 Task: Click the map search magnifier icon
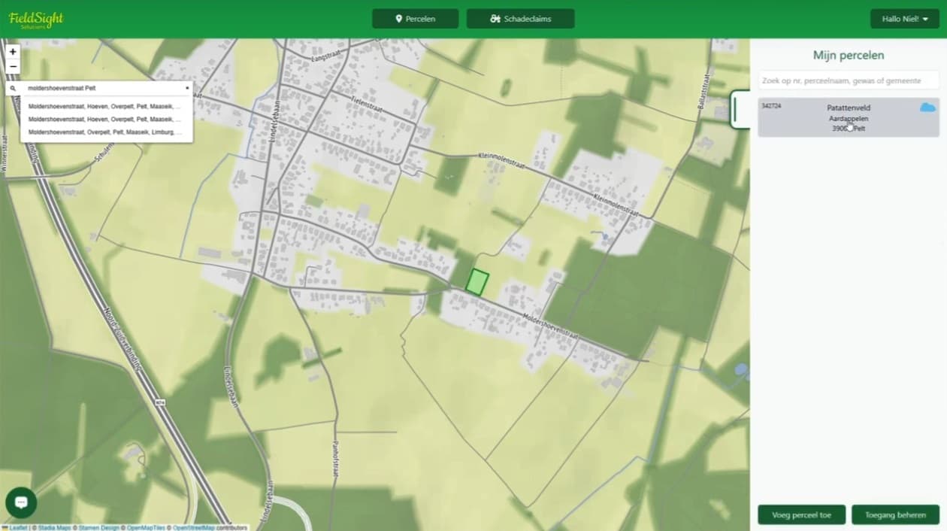13,88
